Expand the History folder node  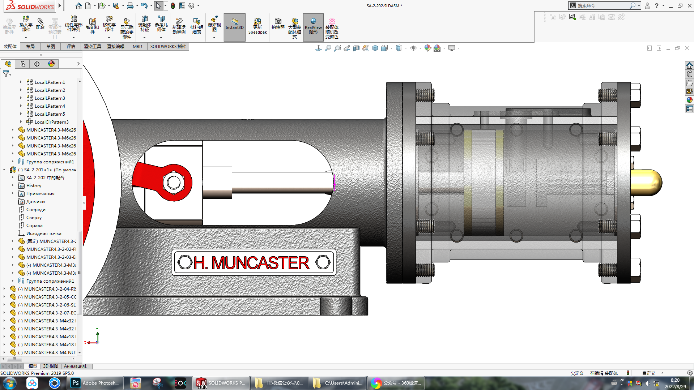[13, 185]
